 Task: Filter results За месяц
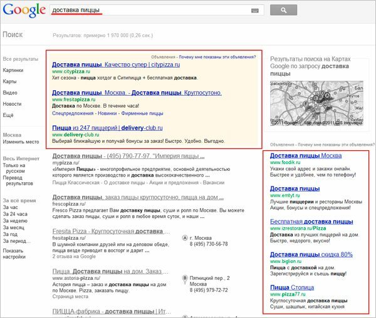click(13, 227)
